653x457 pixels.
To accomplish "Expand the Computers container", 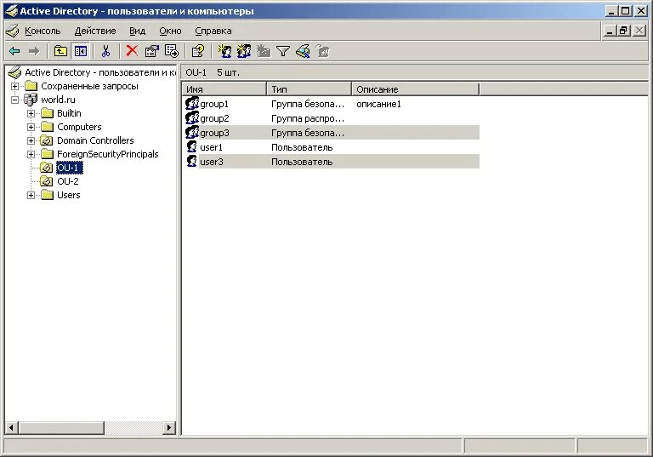I will pos(31,127).
